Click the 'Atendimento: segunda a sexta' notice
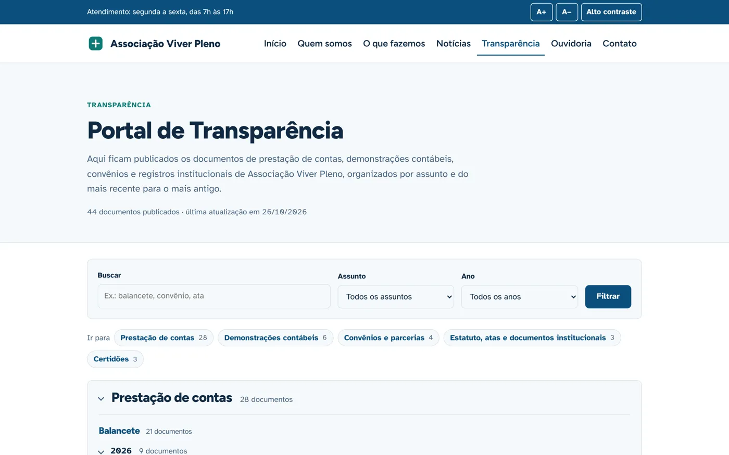 (160, 12)
